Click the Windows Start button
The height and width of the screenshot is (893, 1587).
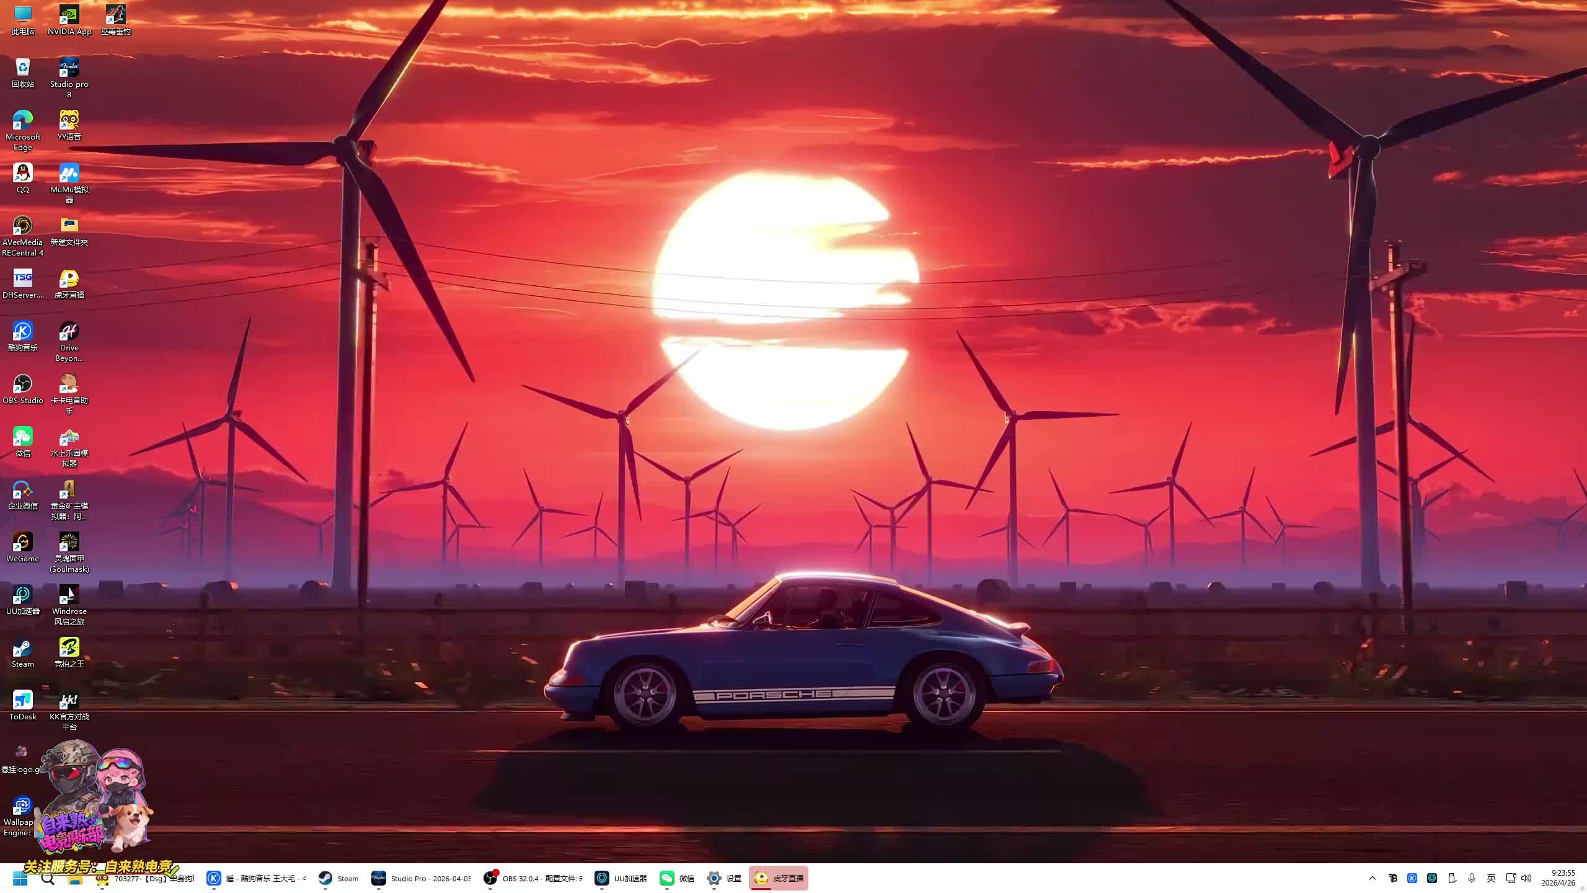coord(20,878)
